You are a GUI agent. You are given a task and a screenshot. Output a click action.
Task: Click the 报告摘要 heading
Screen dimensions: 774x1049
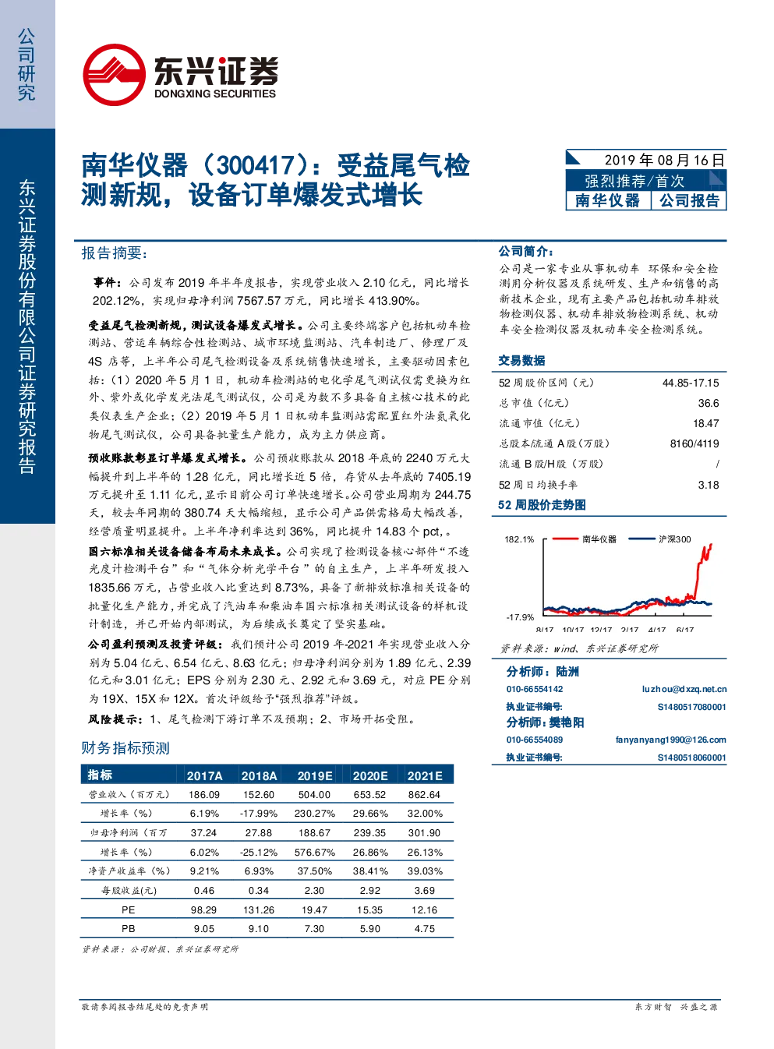[115, 253]
